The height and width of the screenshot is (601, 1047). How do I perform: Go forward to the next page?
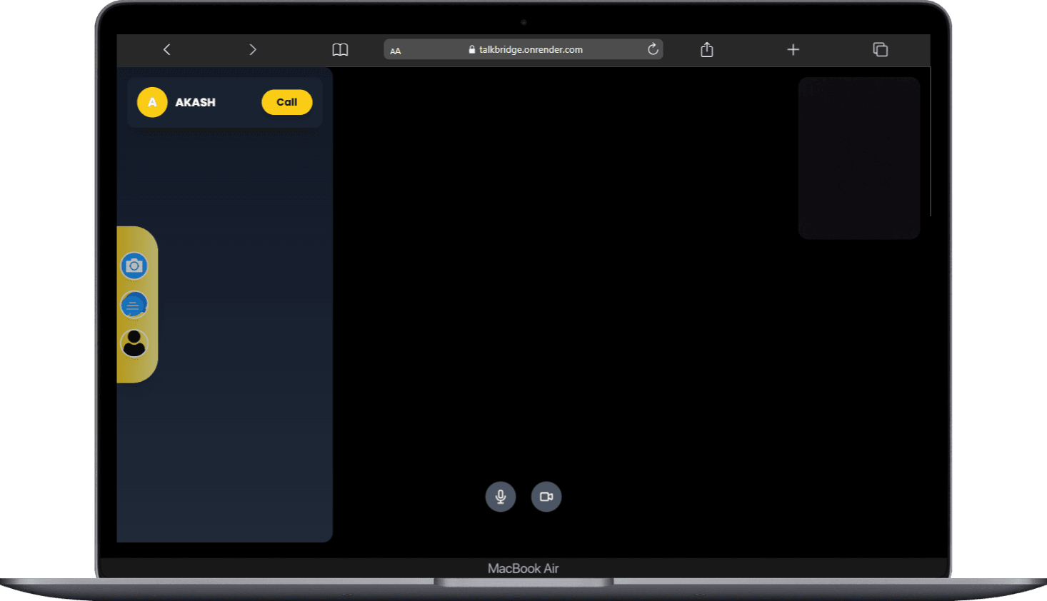click(x=252, y=49)
